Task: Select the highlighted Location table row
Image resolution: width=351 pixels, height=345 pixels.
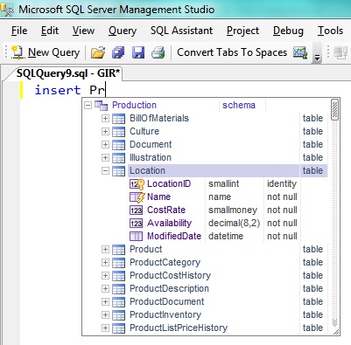Action: coord(228,170)
